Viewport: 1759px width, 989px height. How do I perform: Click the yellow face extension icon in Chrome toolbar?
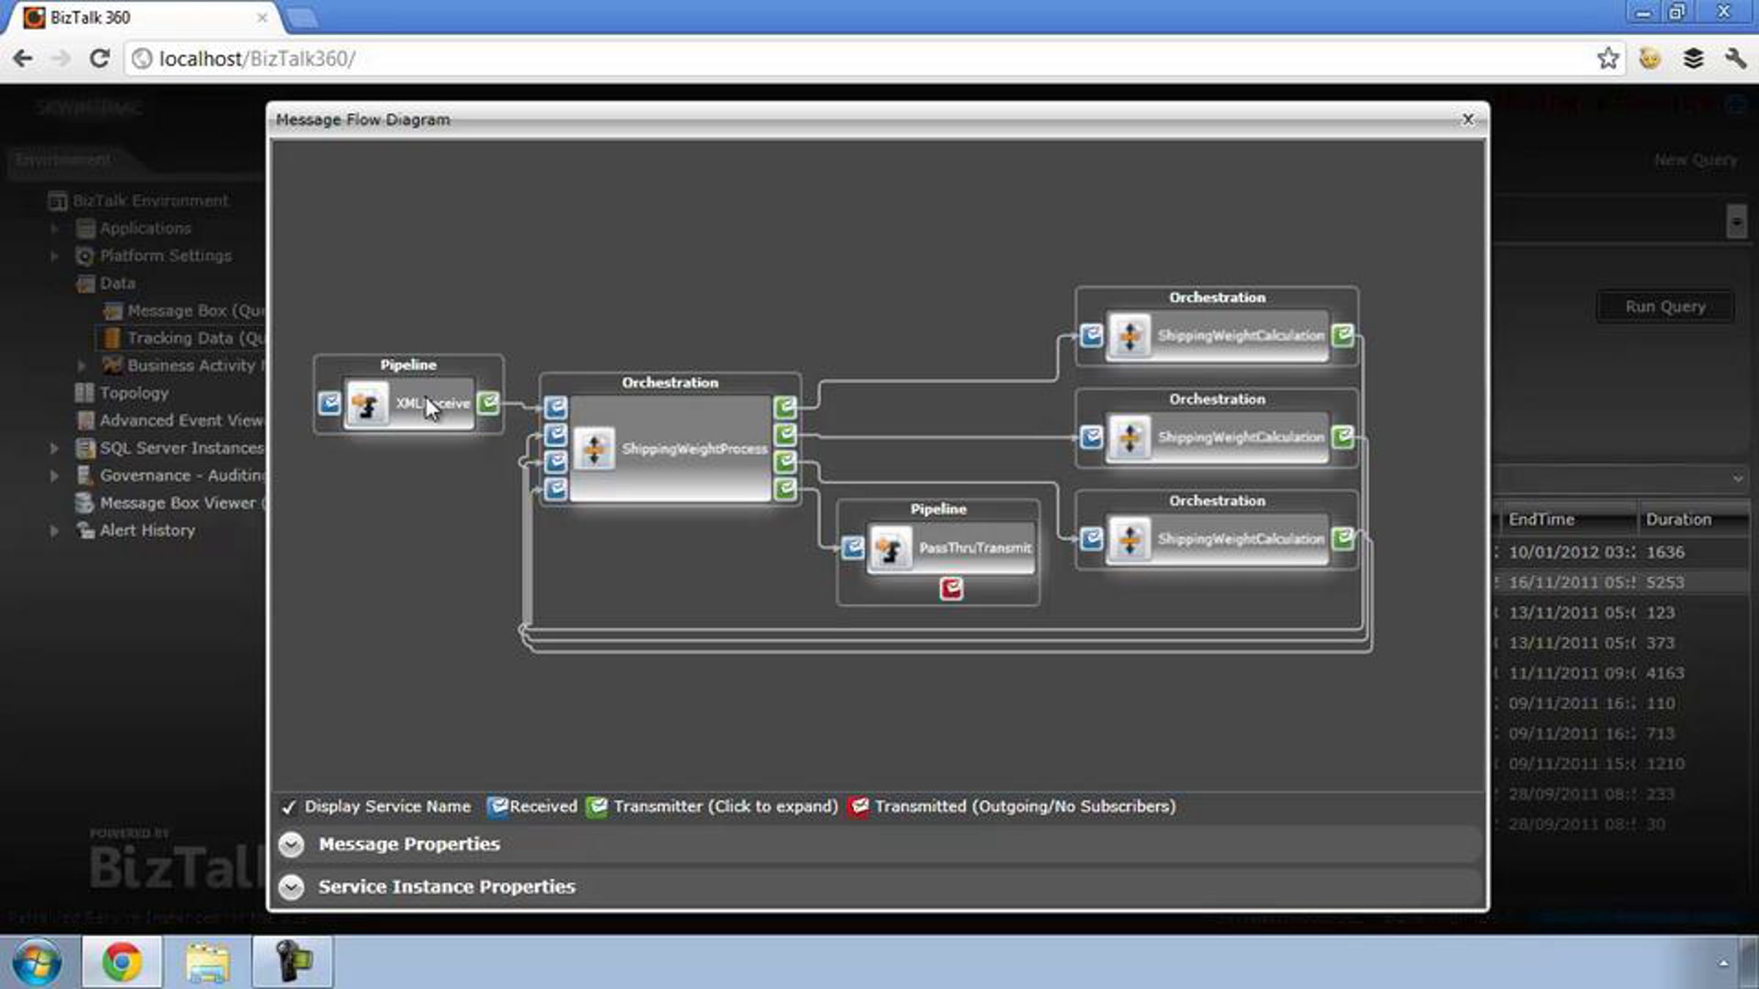1650,59
